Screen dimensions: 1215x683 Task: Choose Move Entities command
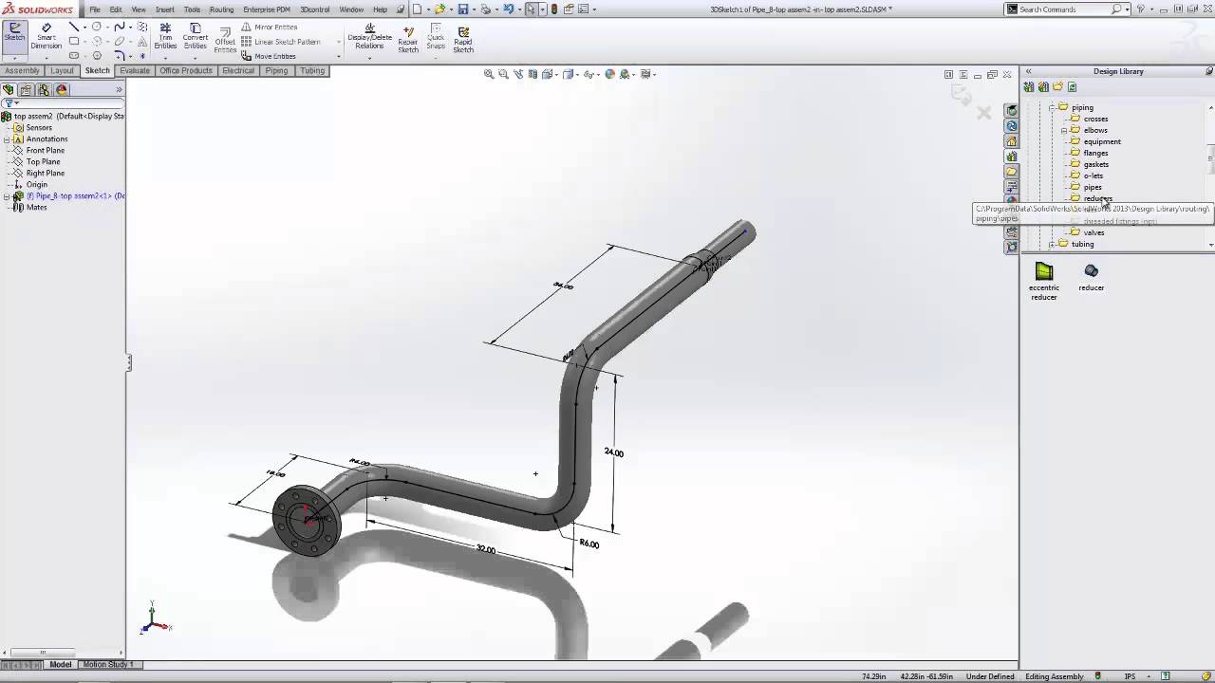coord(269,56)
